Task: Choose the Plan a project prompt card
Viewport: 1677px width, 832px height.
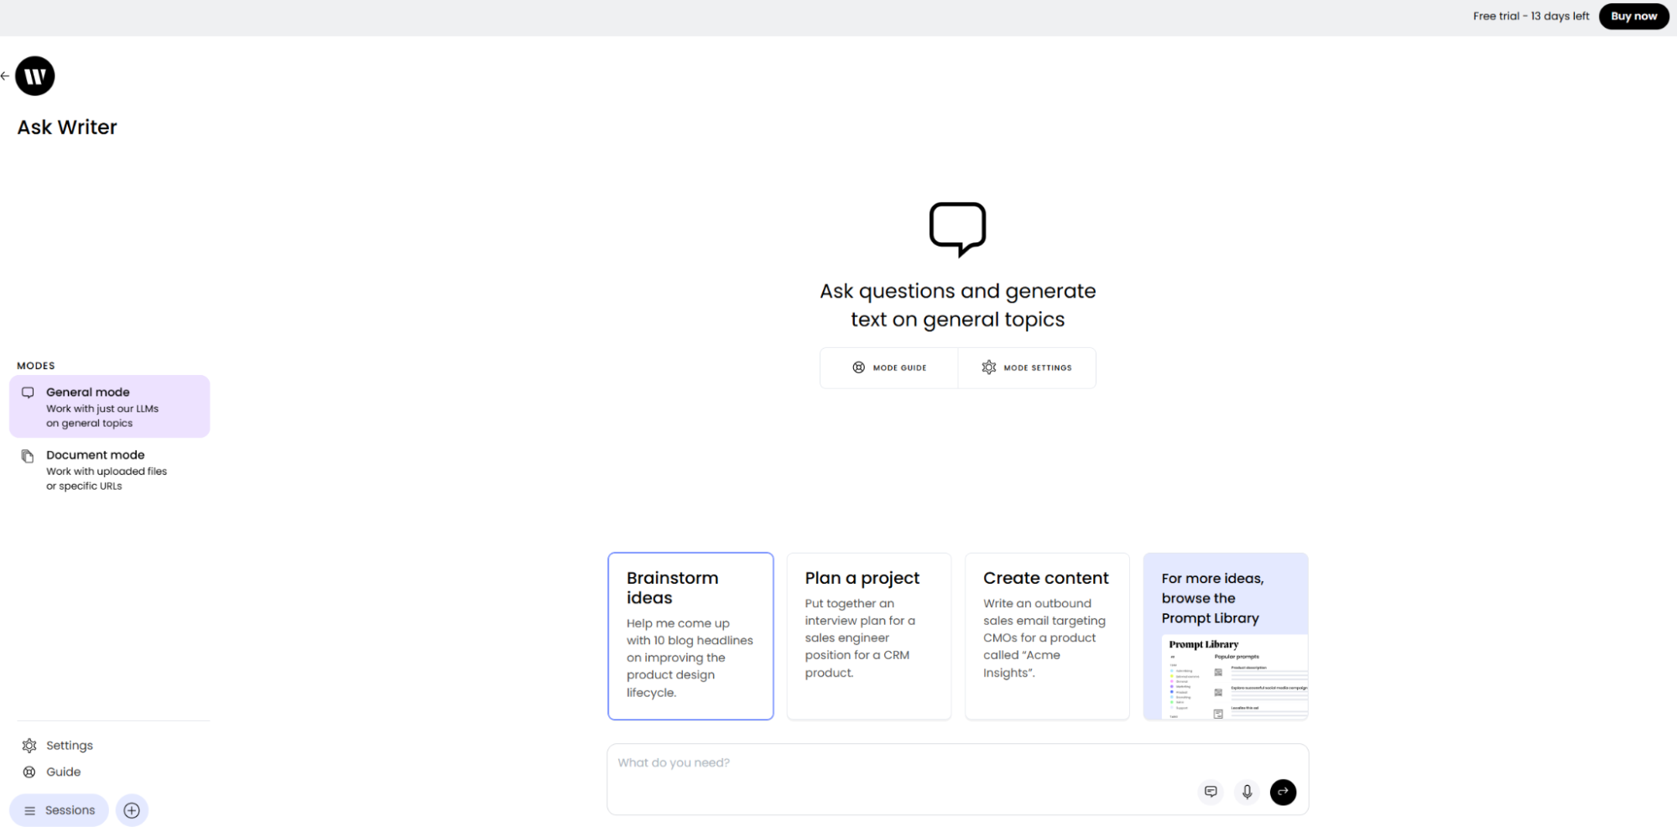Action: [x=869, y=636]
